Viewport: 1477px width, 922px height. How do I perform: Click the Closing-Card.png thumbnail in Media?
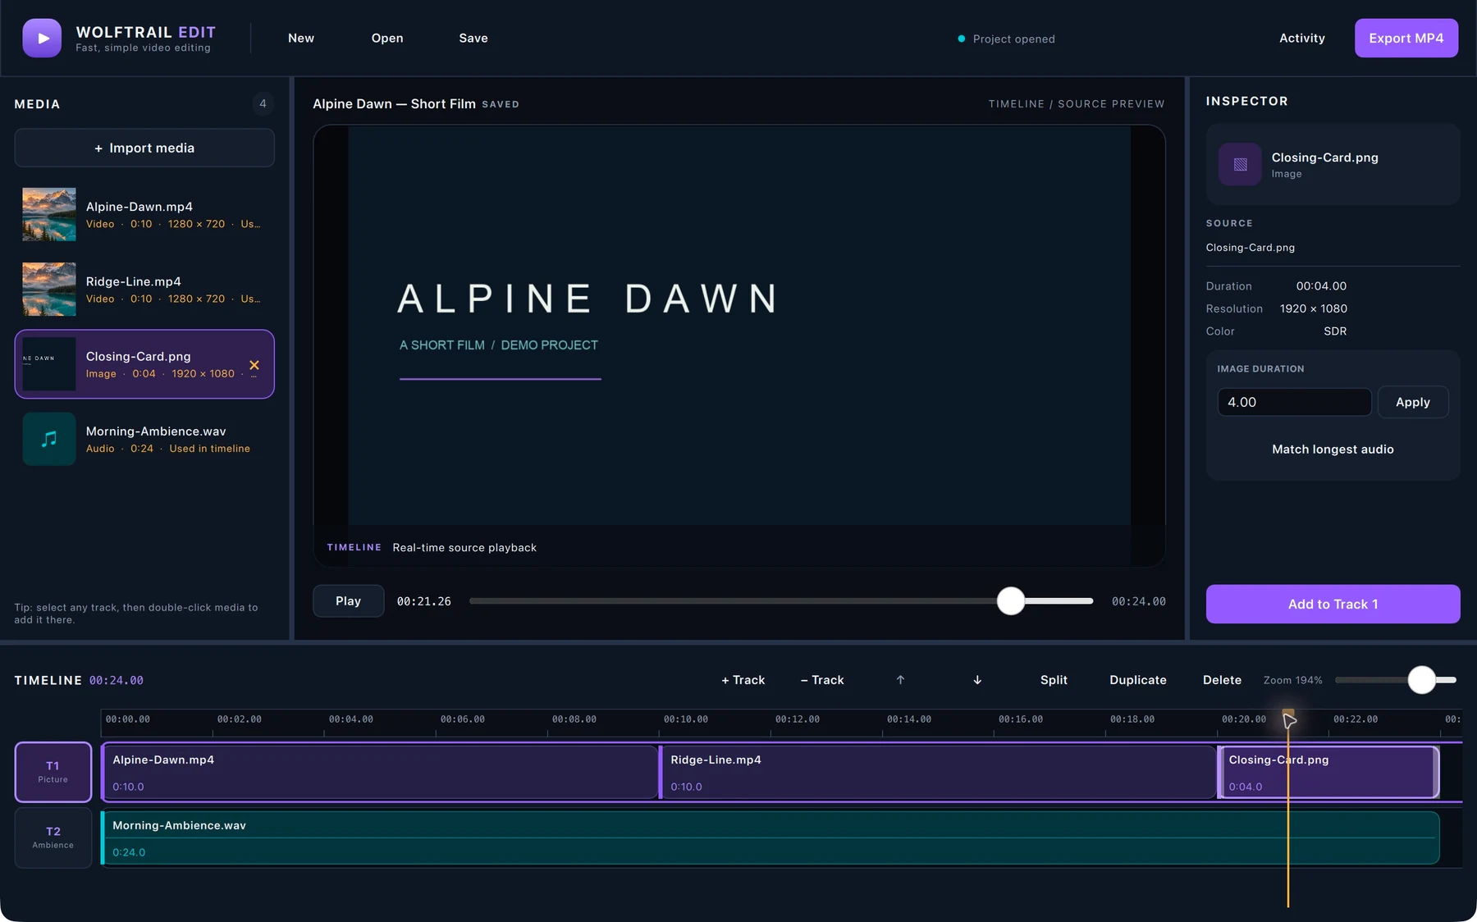(49, 364)
